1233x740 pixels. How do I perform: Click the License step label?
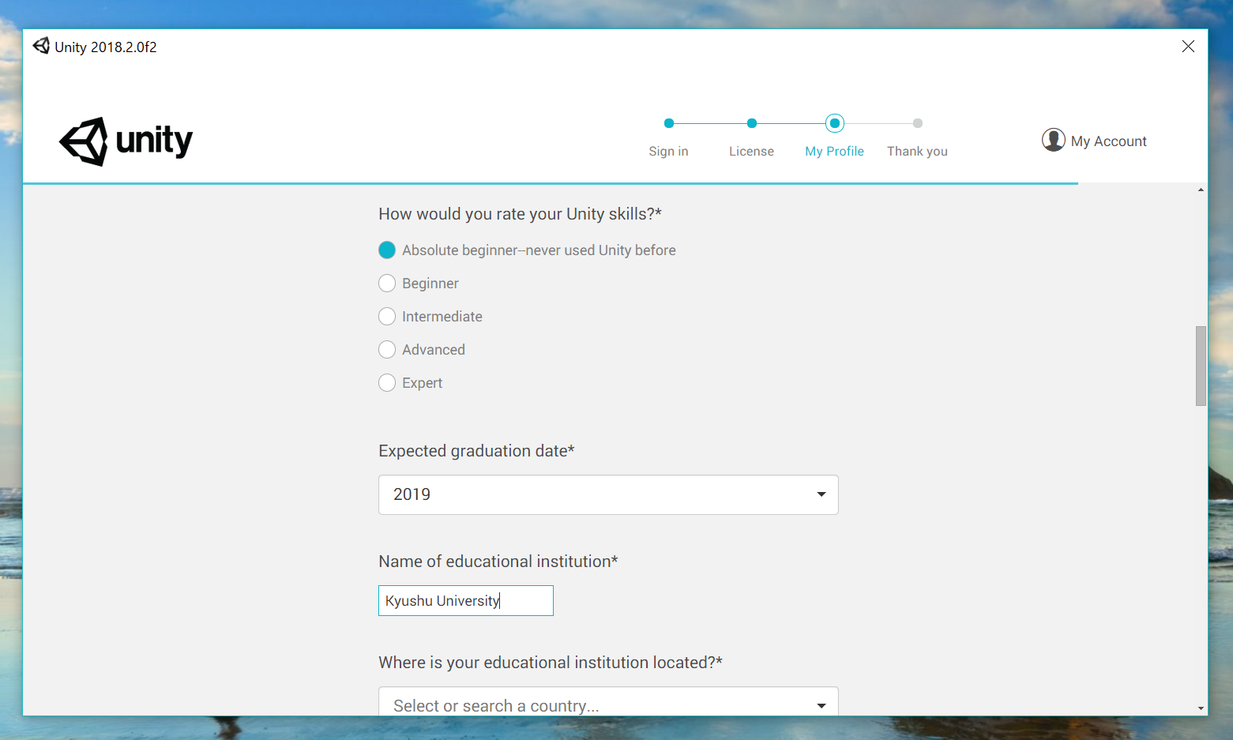tap(751, 152)
